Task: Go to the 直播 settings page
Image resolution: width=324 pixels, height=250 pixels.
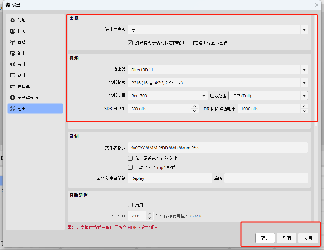Action: pos(21,42)
